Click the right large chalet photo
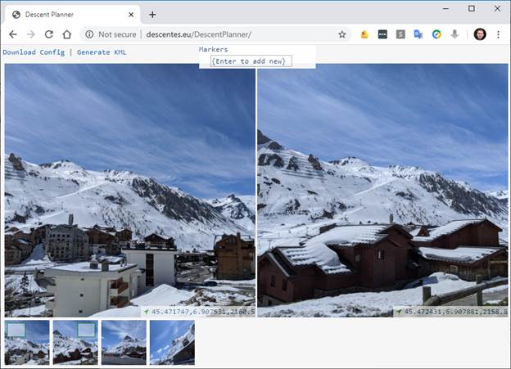The width and height of the screenshot is (511, 369). [x=382, y=190]
